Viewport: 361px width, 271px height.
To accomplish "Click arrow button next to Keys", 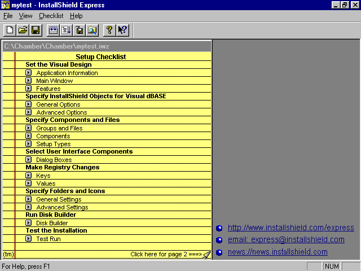I will (x=29, y=176).
